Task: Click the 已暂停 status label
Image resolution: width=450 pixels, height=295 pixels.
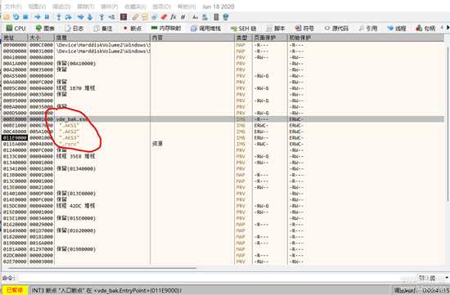Action: click(x=15, y=290)
